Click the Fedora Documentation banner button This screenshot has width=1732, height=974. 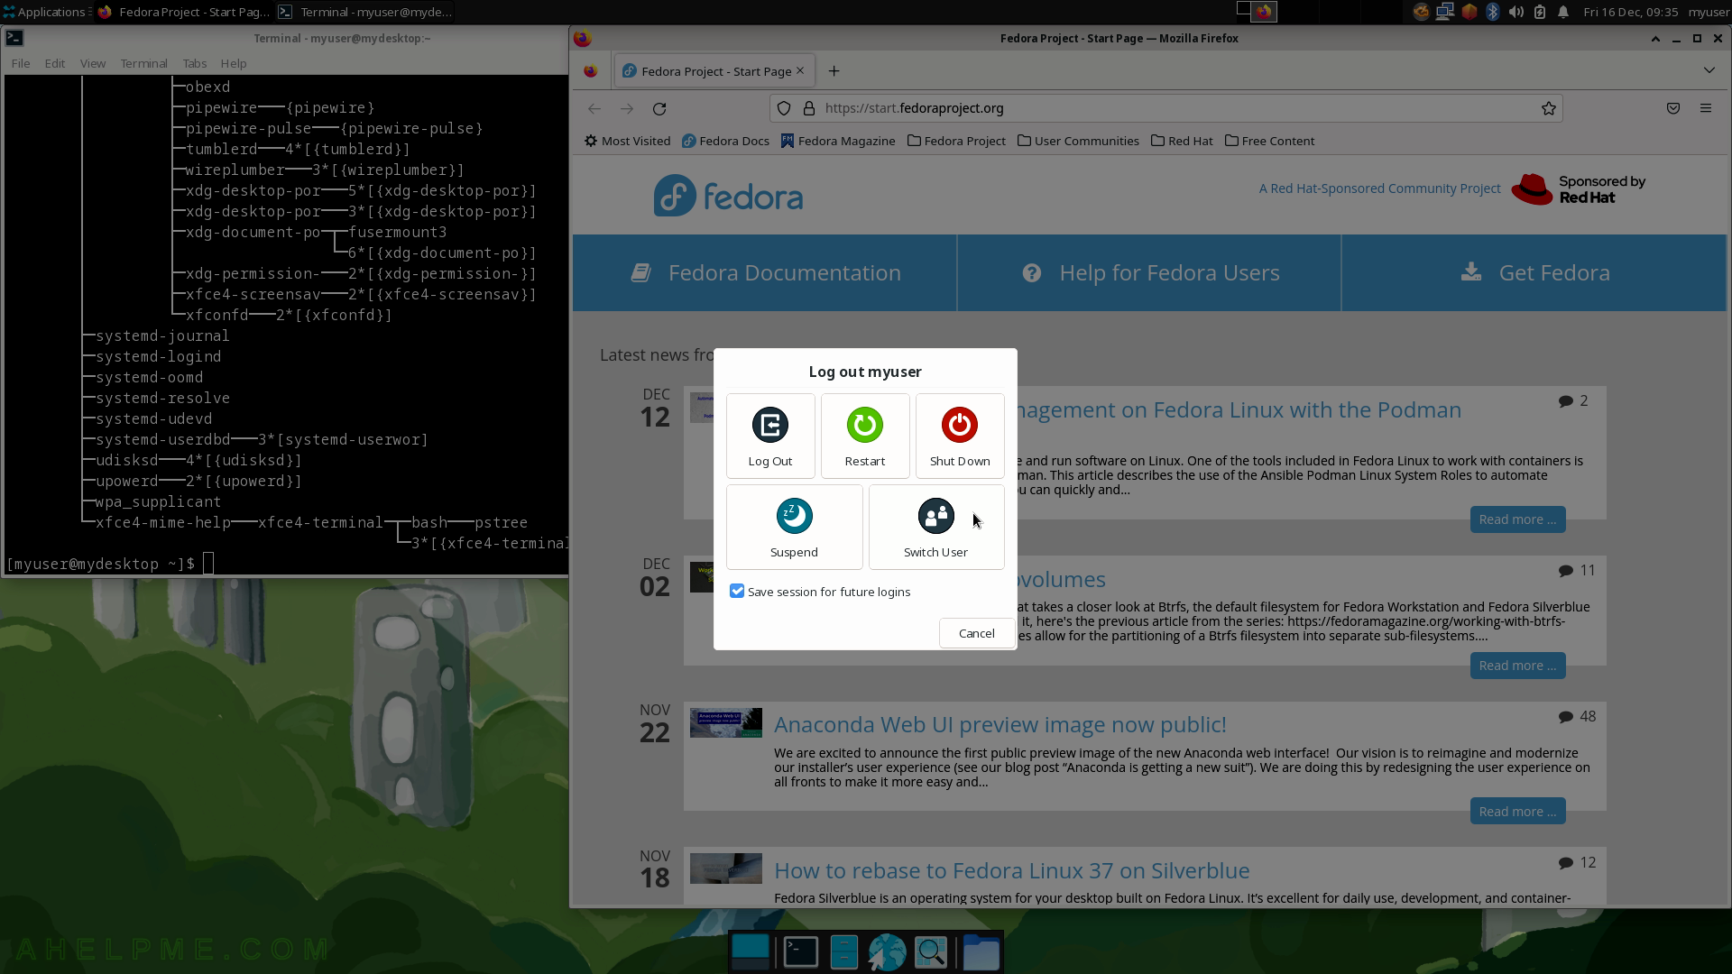click(765, 273)
